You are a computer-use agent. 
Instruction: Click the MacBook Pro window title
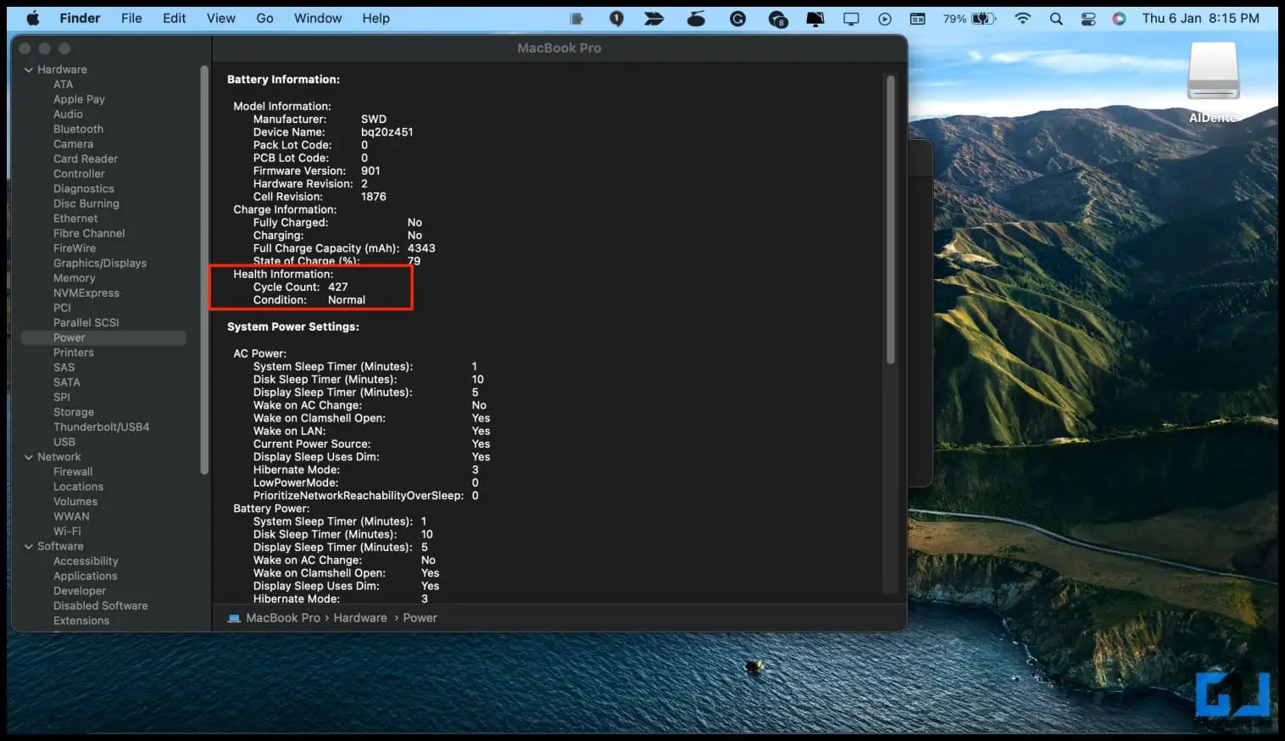pyautogui.click(x=559, y=48)
